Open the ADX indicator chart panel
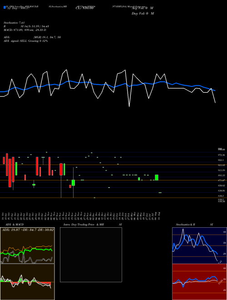The image size is (227, 300). 27,245
